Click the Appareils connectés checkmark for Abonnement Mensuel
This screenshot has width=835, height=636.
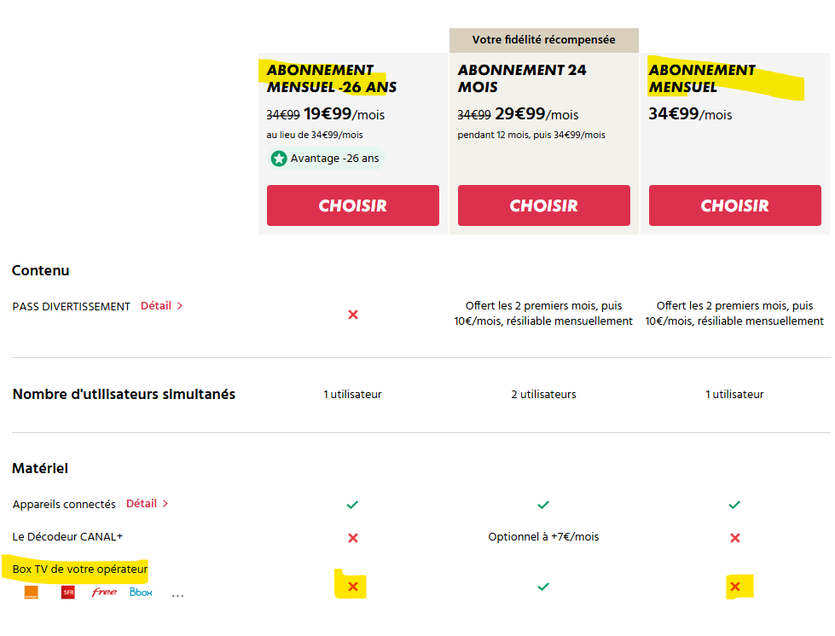click(735, 505)
